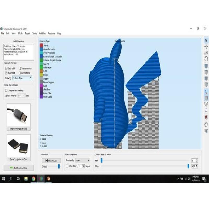Switch to Blender on the taskbar

tap(49, 179)
